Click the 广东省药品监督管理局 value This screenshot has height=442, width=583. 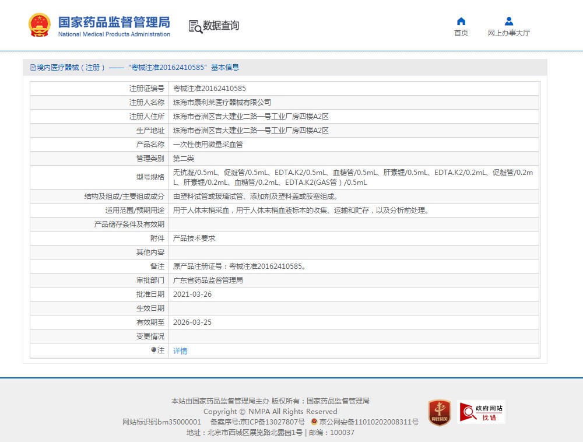pos(208,280)
